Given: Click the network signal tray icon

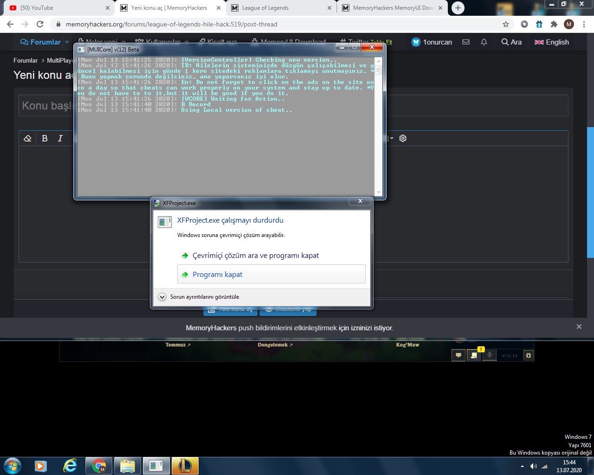Looking at the screenshot, I should [x=545, y=466].
